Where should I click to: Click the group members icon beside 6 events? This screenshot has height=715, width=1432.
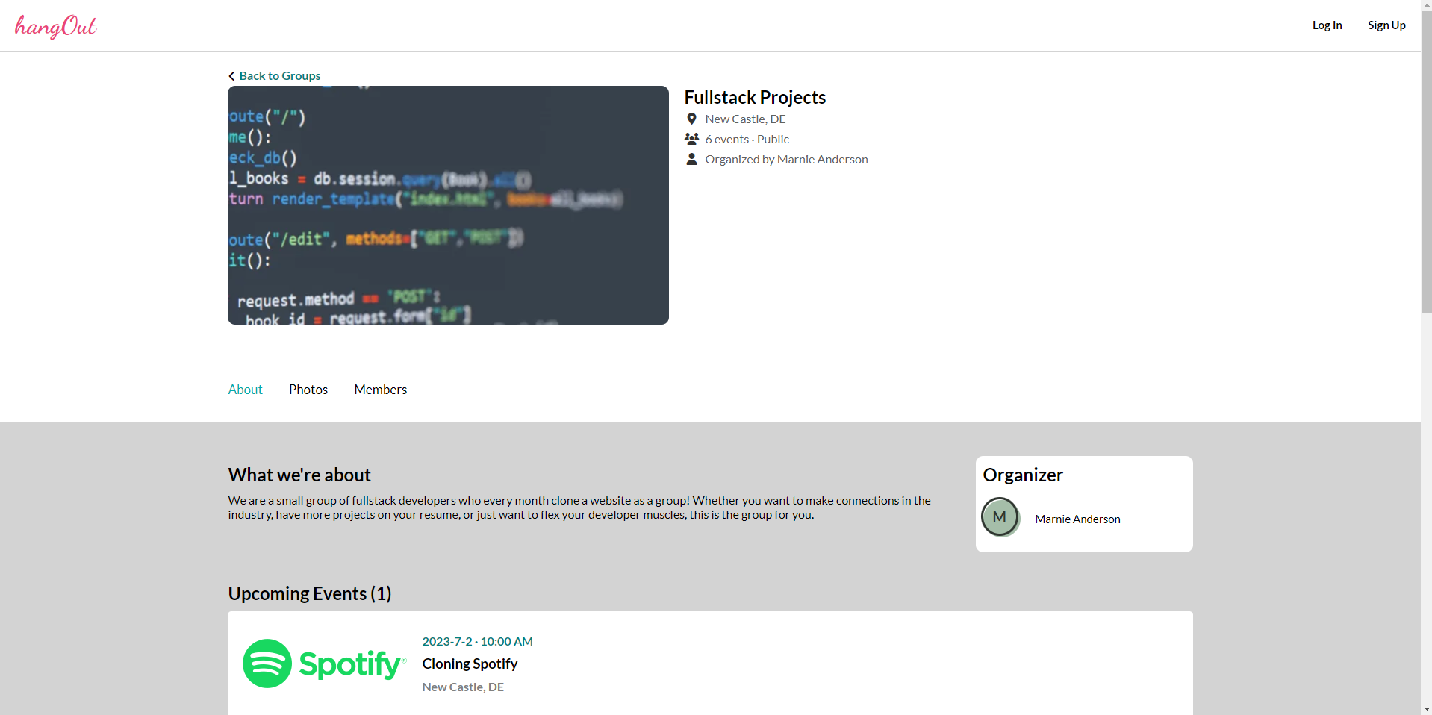[691, 139]
